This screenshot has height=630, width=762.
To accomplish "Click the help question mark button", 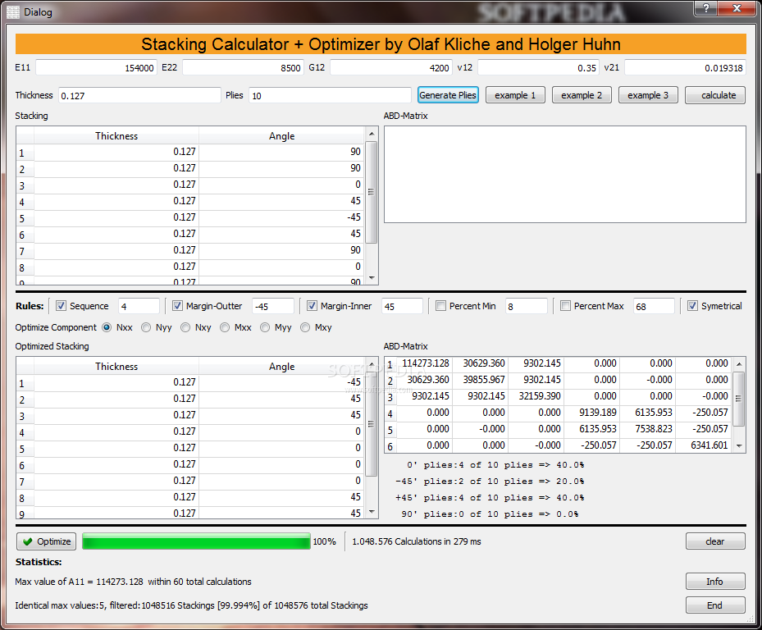I will (706, 7).
